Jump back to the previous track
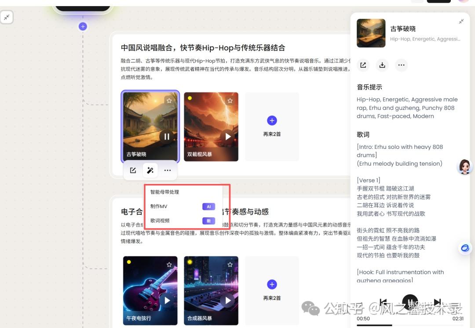The height and width of the screenshot is (328, 475). (383, 302)
